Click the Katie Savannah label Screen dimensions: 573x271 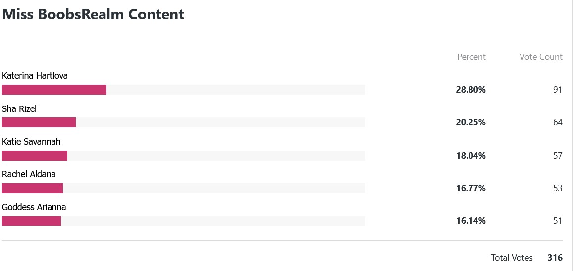coord(31,142)
